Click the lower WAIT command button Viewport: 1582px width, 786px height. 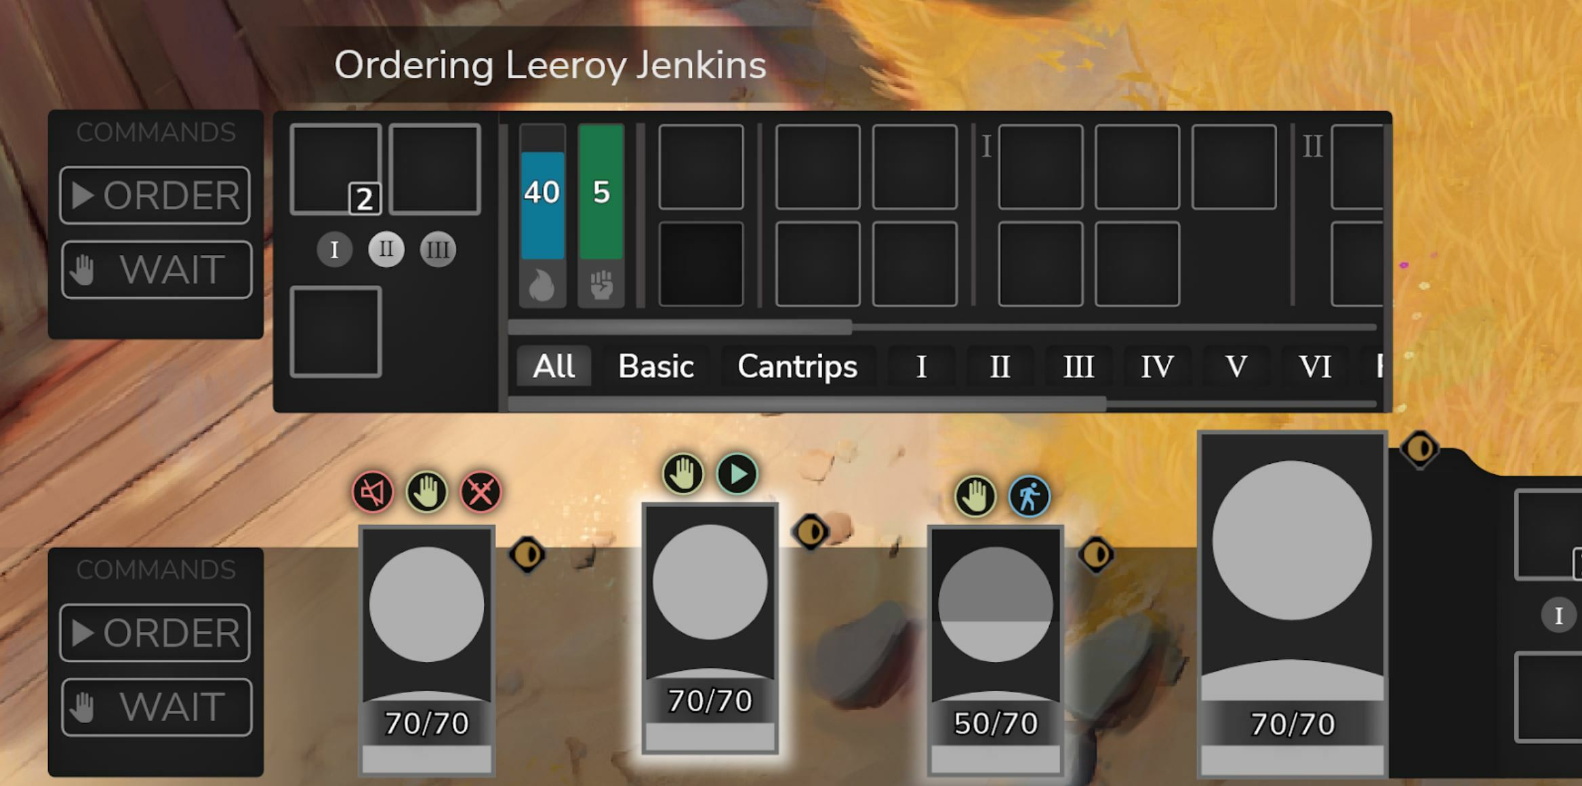pyautogui.click(x=157, y=707)
